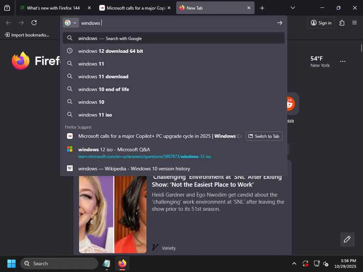Click in the address bar text field
The image size is (363, 272).
pyautogui.click(x=177, y=23)
